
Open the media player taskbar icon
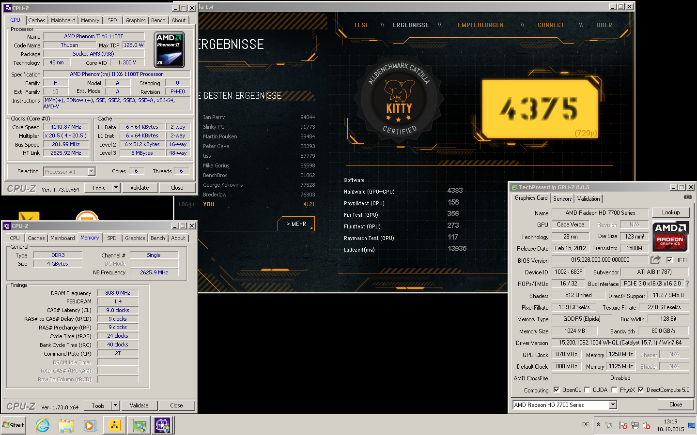coord(90,425)
